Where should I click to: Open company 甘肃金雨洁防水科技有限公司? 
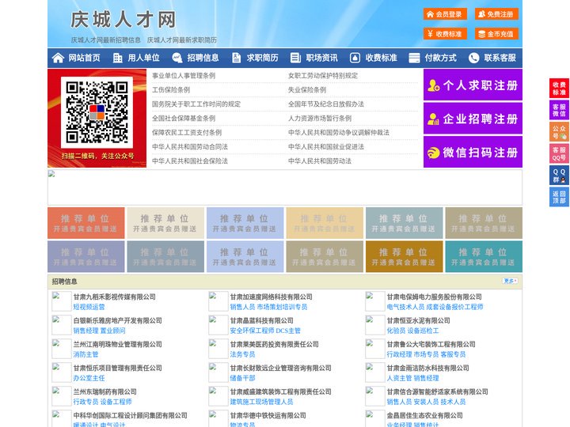click(x=427, y=368)
